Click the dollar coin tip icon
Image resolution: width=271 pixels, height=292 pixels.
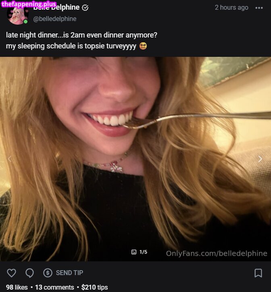[48, 273]
